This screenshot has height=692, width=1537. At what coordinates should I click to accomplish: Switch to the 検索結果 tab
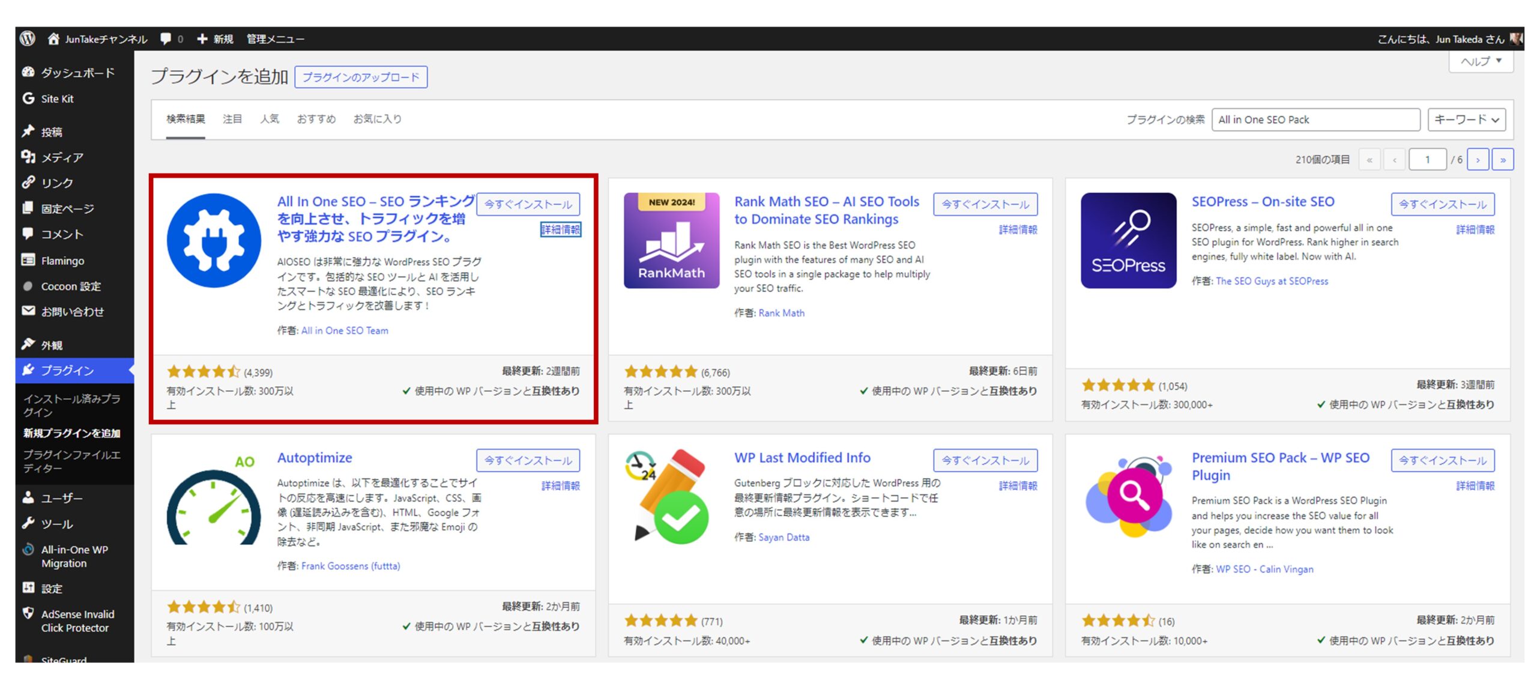[186, 119]
